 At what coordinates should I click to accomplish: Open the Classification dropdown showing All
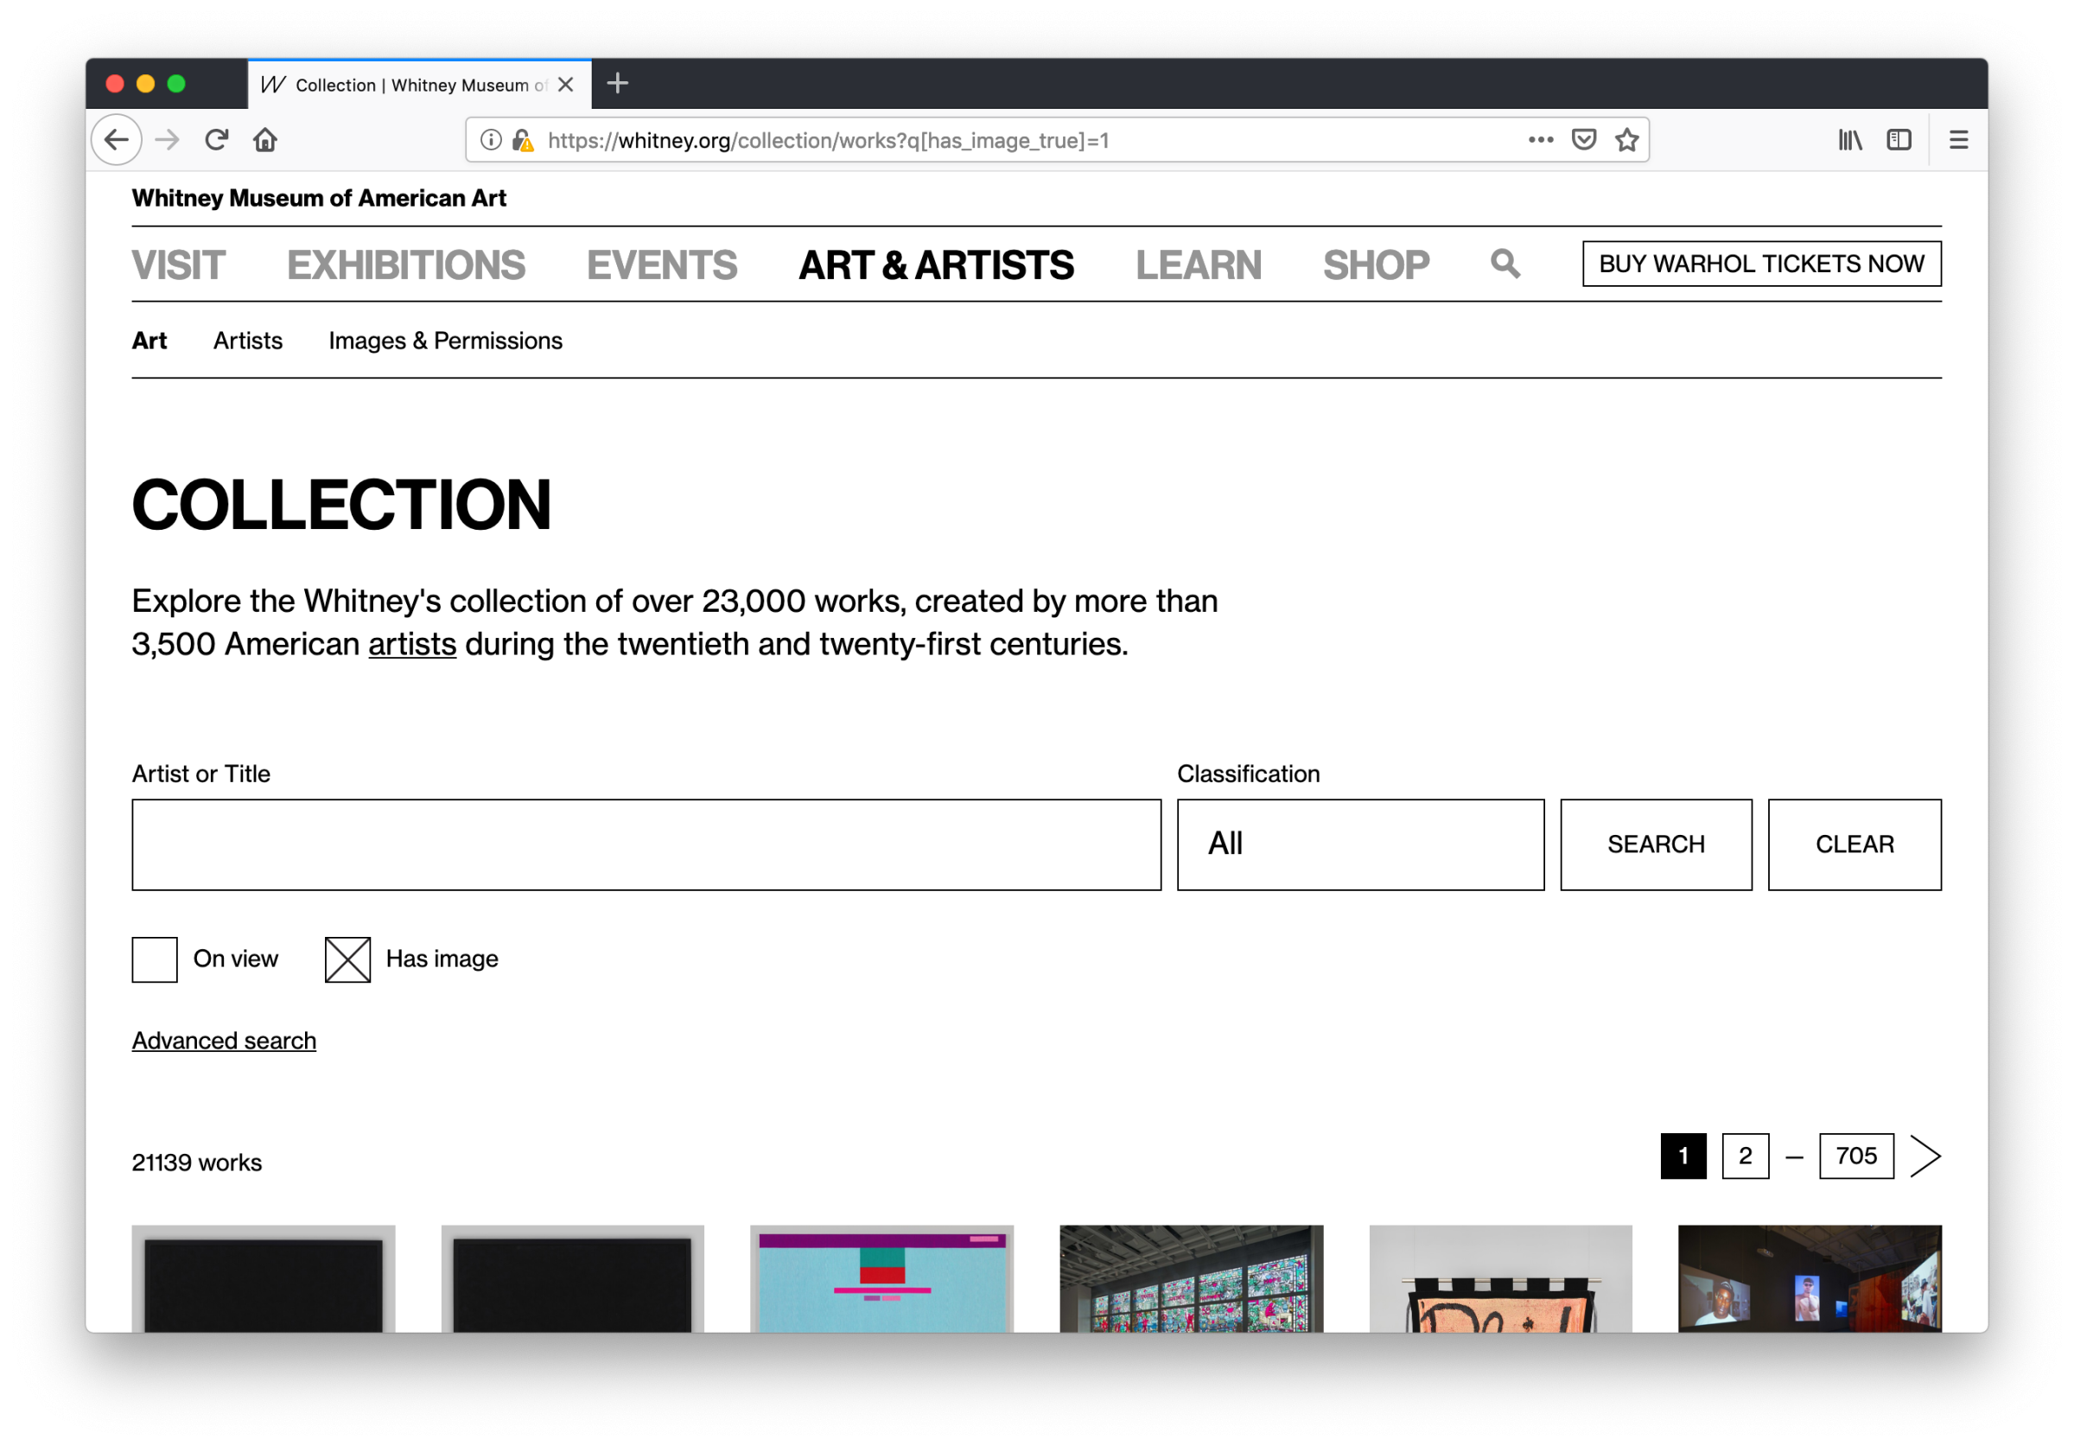click(x=1360, y=844)
